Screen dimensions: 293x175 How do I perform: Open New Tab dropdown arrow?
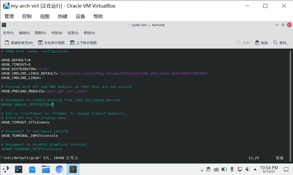[x=34, y=44]
